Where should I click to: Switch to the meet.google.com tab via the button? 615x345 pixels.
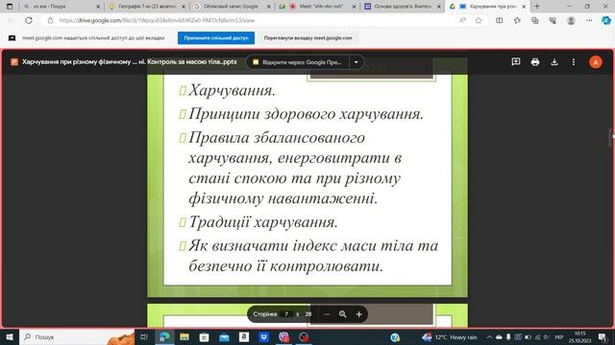[307, 38]
